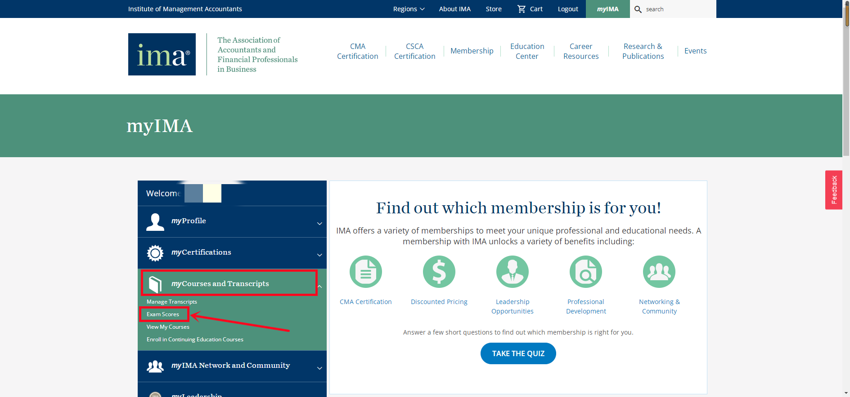Screen dimensions: 850x397
Task: Open the red Feedback tab
Action: (x=834, y=190)
